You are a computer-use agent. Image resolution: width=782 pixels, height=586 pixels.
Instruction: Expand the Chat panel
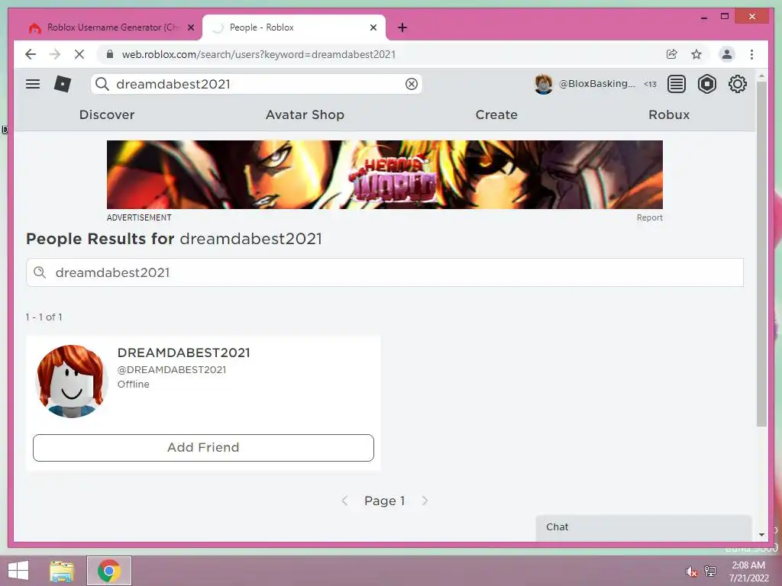pyautogui.click(x=643, y=527)
